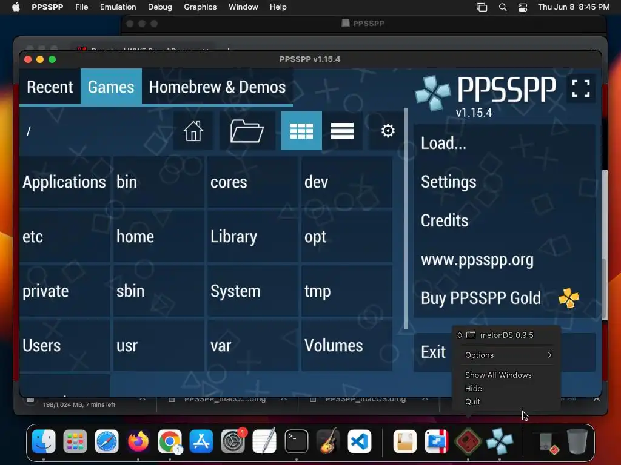Open Google Chrome from the dock
621x465 pixels.
click(170, 441)
